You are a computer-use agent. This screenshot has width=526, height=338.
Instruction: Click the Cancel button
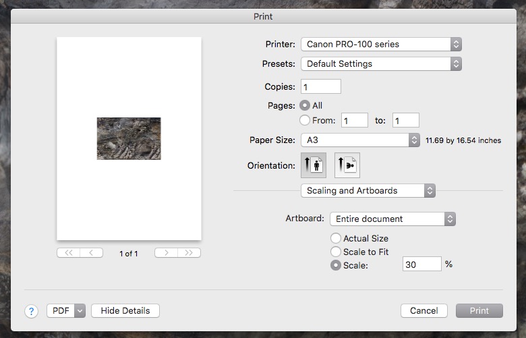424,310
